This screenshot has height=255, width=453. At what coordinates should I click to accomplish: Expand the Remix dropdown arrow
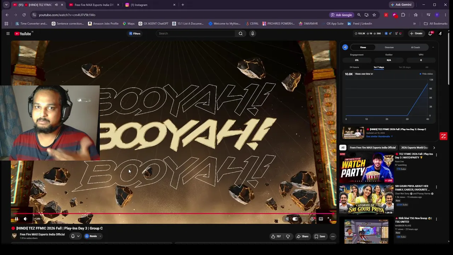(x=100, y=236)
